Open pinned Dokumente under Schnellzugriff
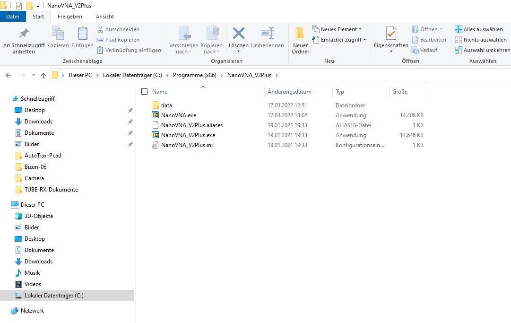This screenshot has width=511, height=323. tap(39, 133)
